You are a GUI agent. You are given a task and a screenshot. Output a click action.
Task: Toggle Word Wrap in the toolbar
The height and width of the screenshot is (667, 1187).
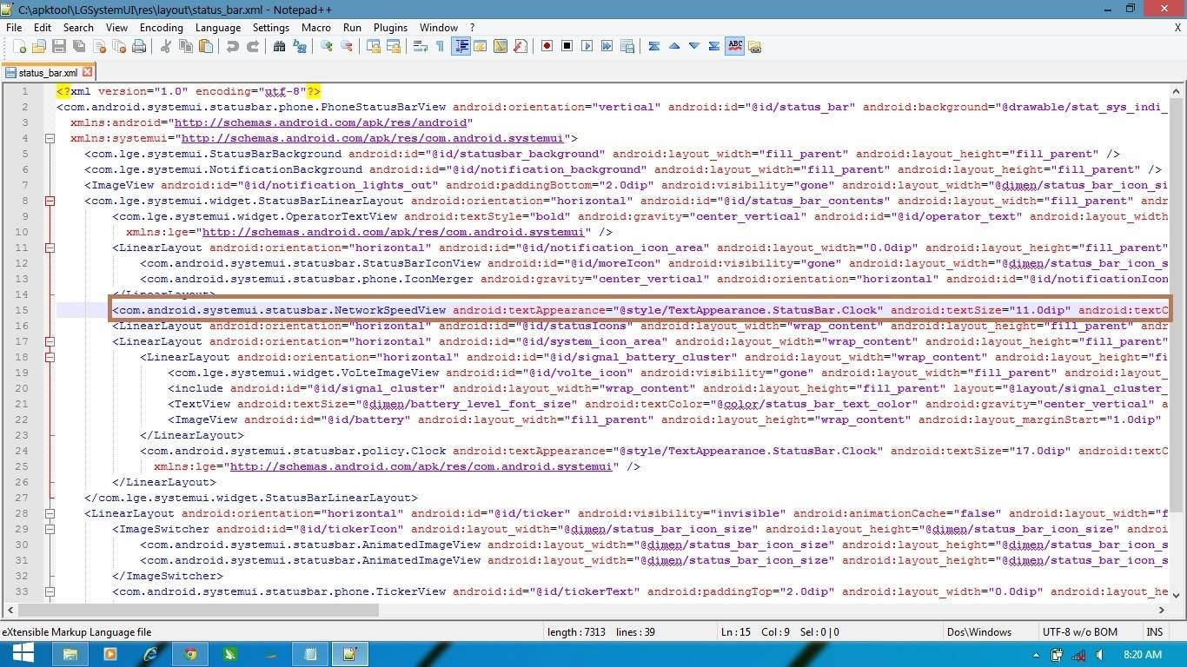coord(421,46)
